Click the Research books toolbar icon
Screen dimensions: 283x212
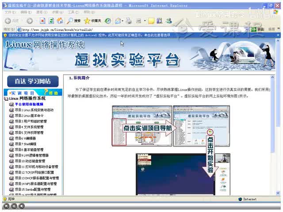160,21
